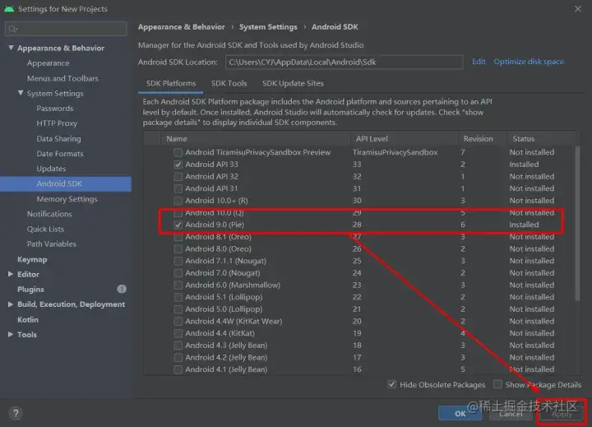592x427 pixels.
Task: Click the System Settings breadcrumb
Action: click(x=268, y=27)
